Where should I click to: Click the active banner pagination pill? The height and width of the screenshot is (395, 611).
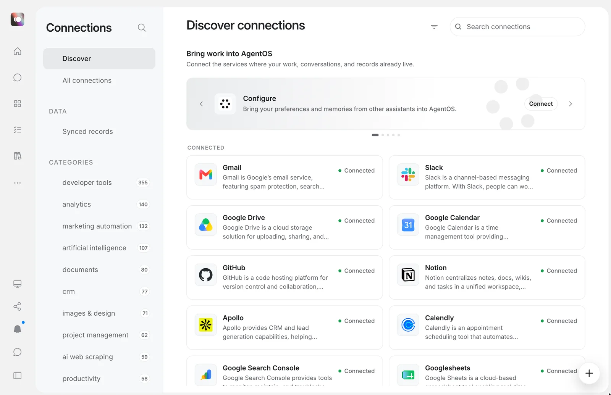coord(375,135)
